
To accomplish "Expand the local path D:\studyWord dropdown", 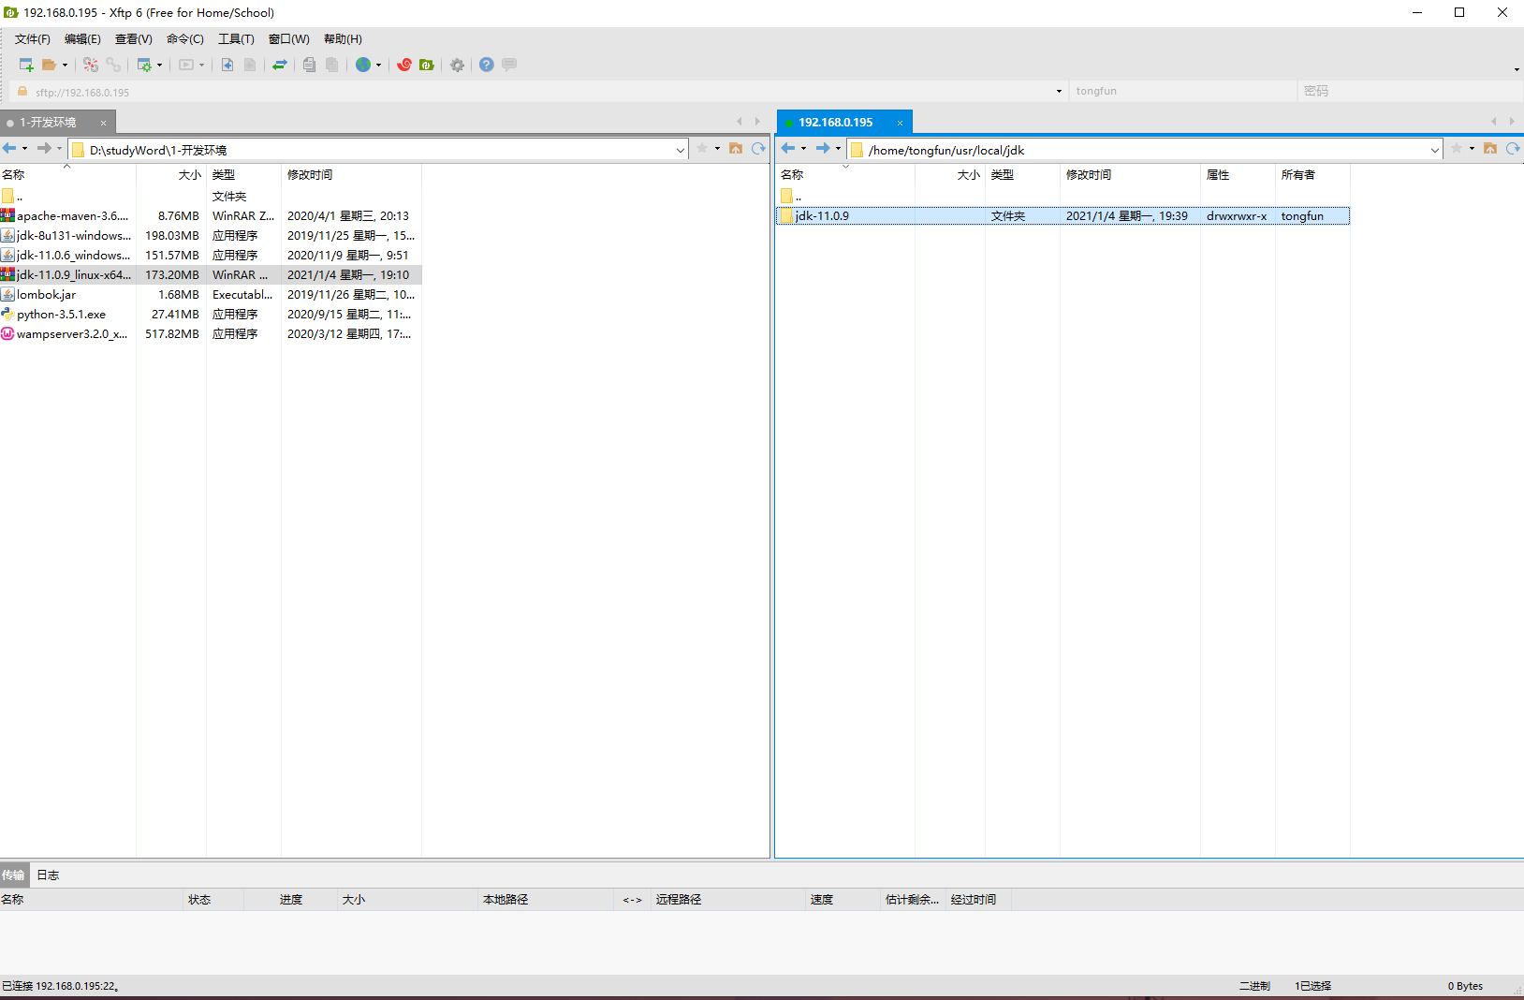I will [681, 150].
